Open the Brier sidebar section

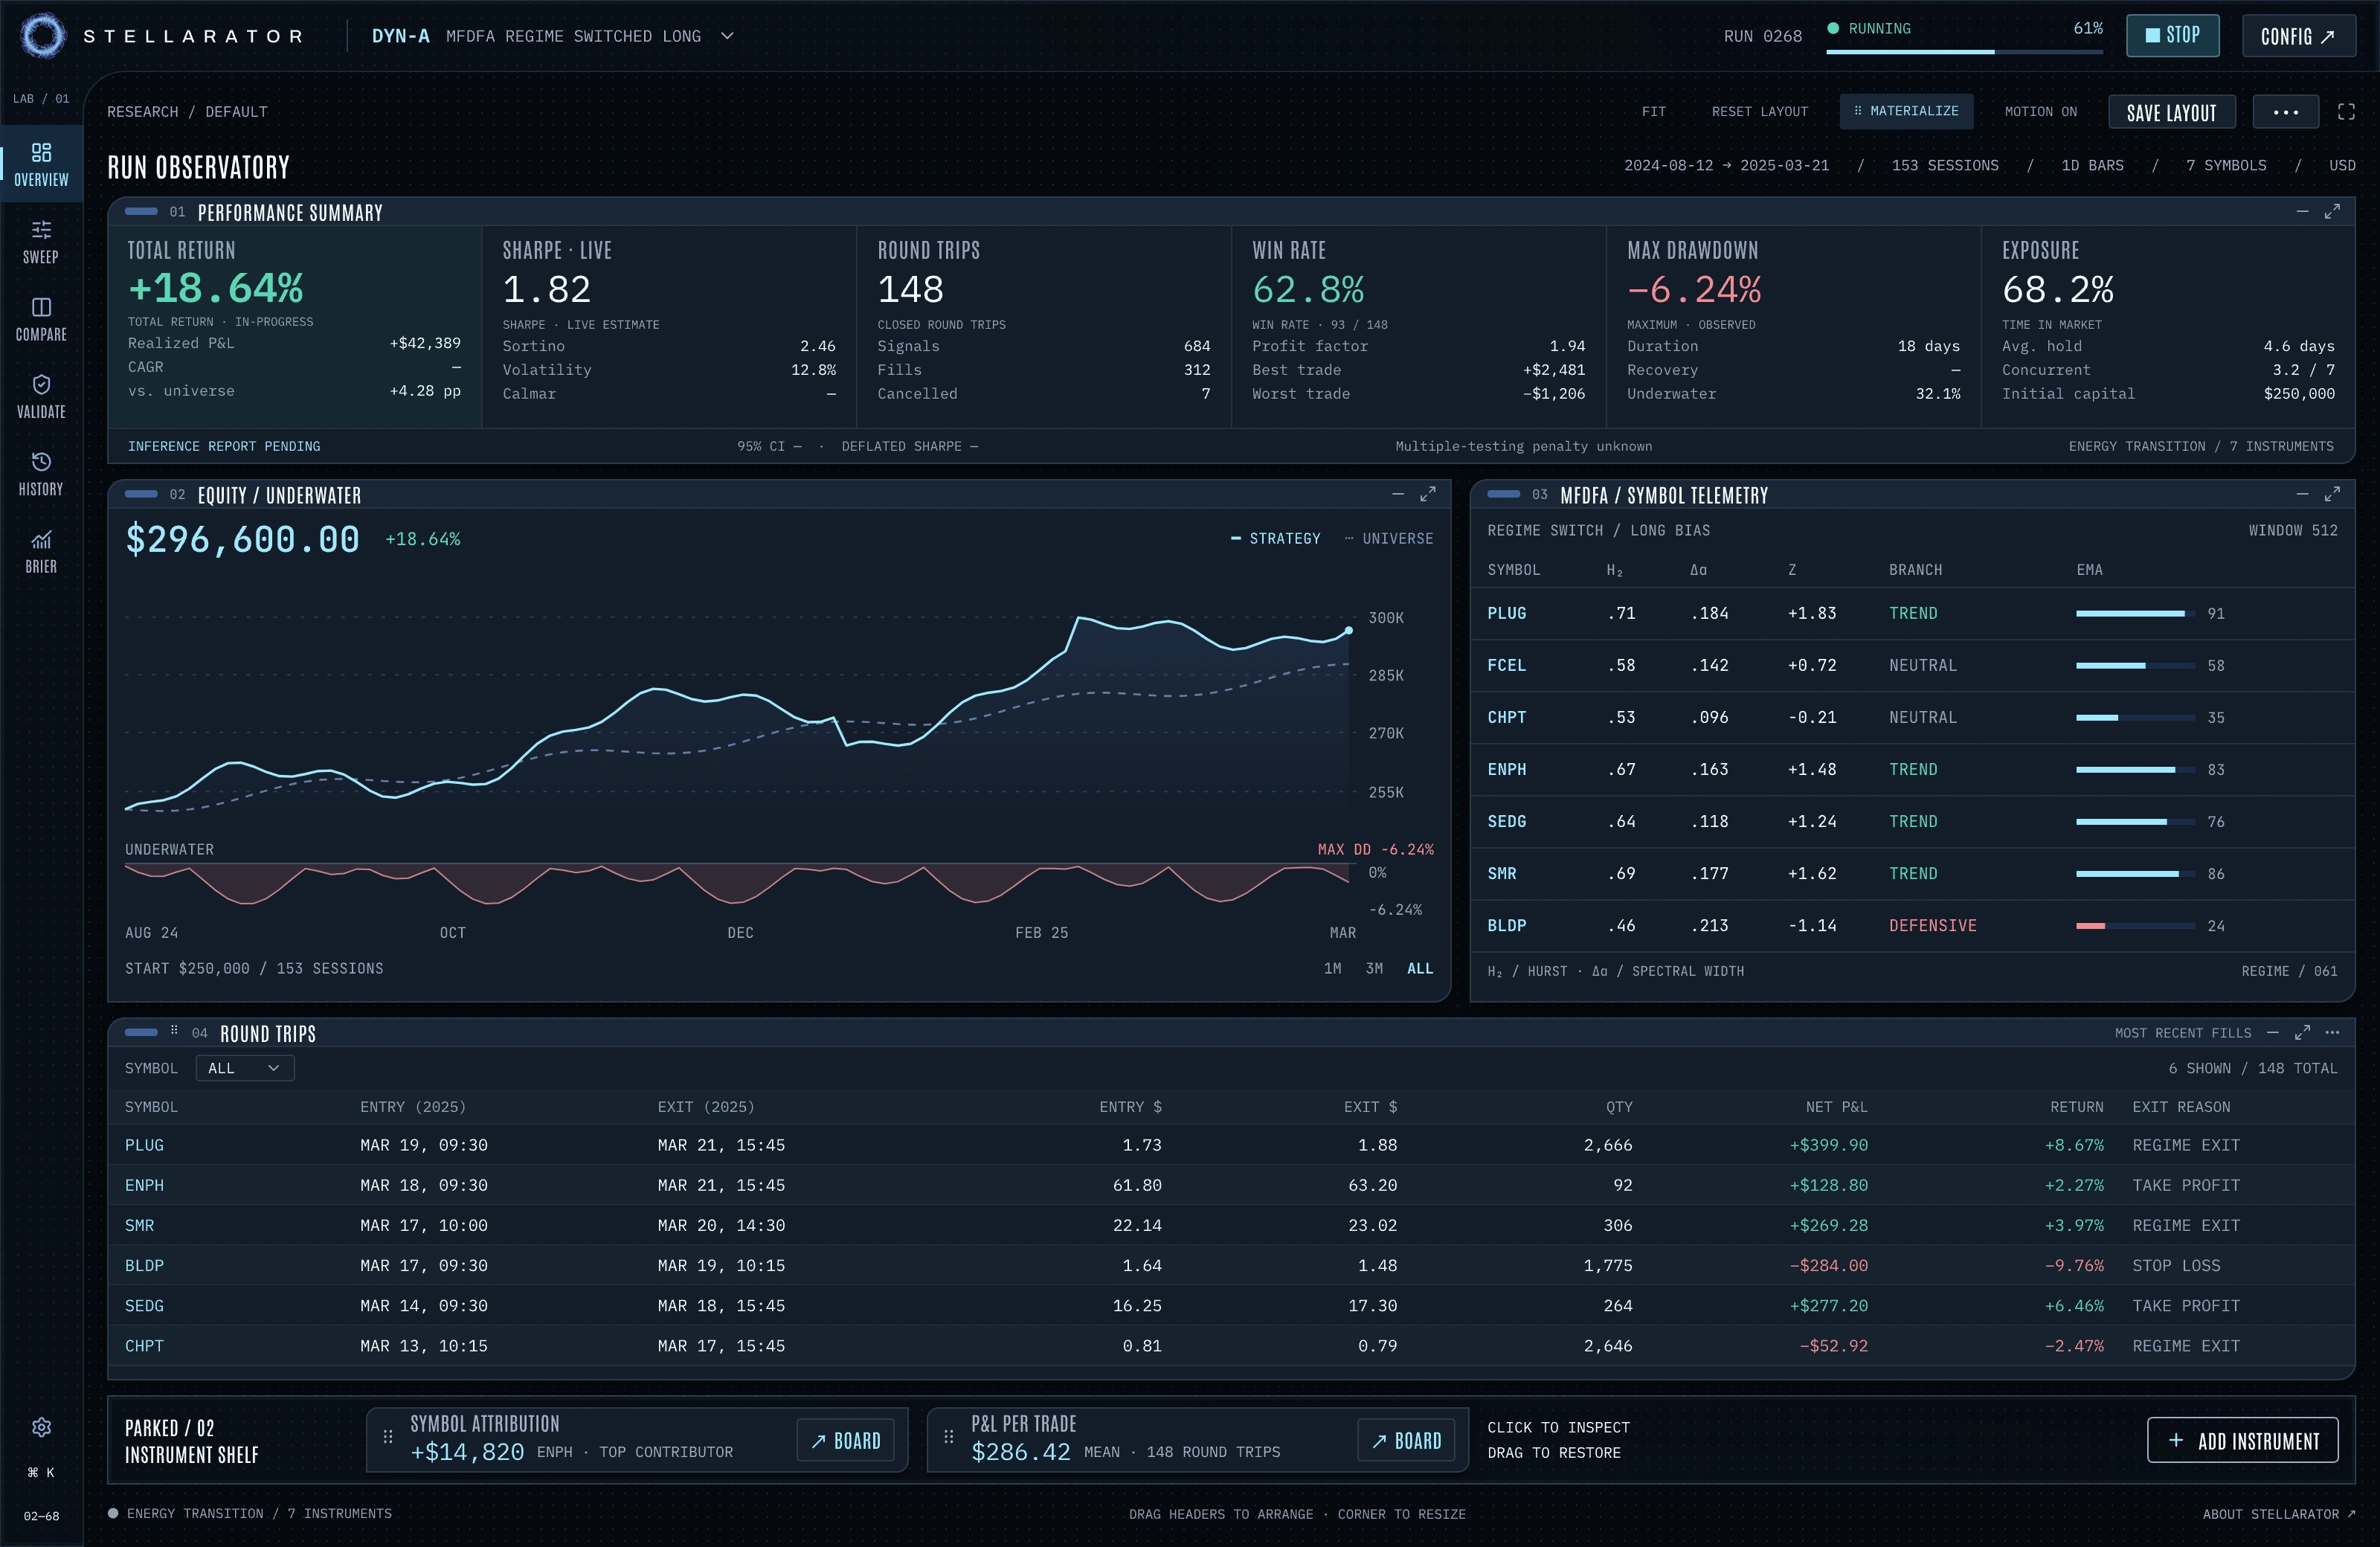click(x=41, y=551)
